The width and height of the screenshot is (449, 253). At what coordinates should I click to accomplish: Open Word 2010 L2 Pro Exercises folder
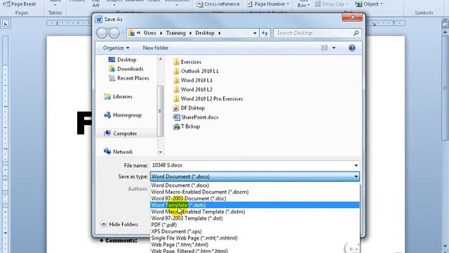coord(208,98)
